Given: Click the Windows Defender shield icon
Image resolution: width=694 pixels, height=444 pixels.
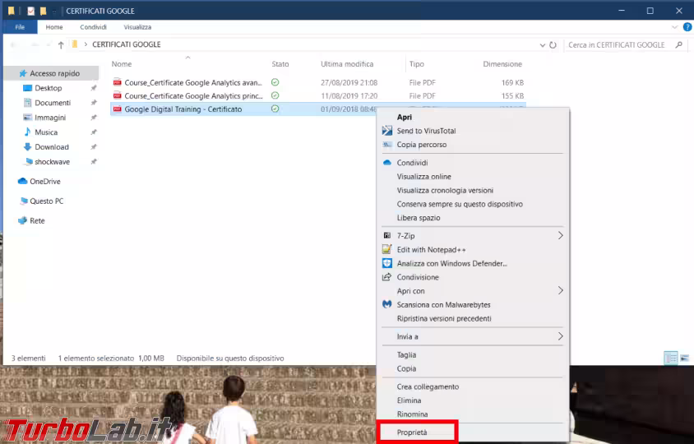Looking at the screenshot, I should pyautogui.click(x=387, y=263).
